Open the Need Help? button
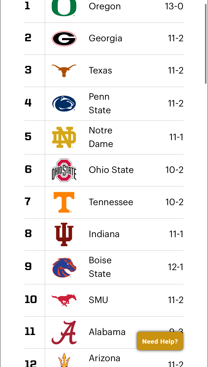The width and height of the screenshot is (208, 367). pos(160,341)
